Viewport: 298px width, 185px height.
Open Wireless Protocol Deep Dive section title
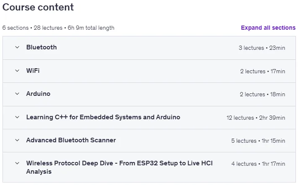pos(119,167)
